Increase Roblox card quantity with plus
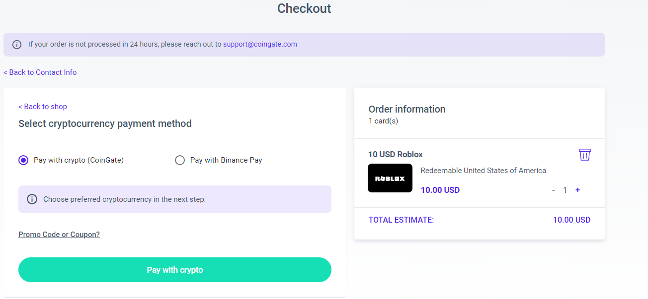The height and width of the screenshot is (299, 648). coord(577,190)
